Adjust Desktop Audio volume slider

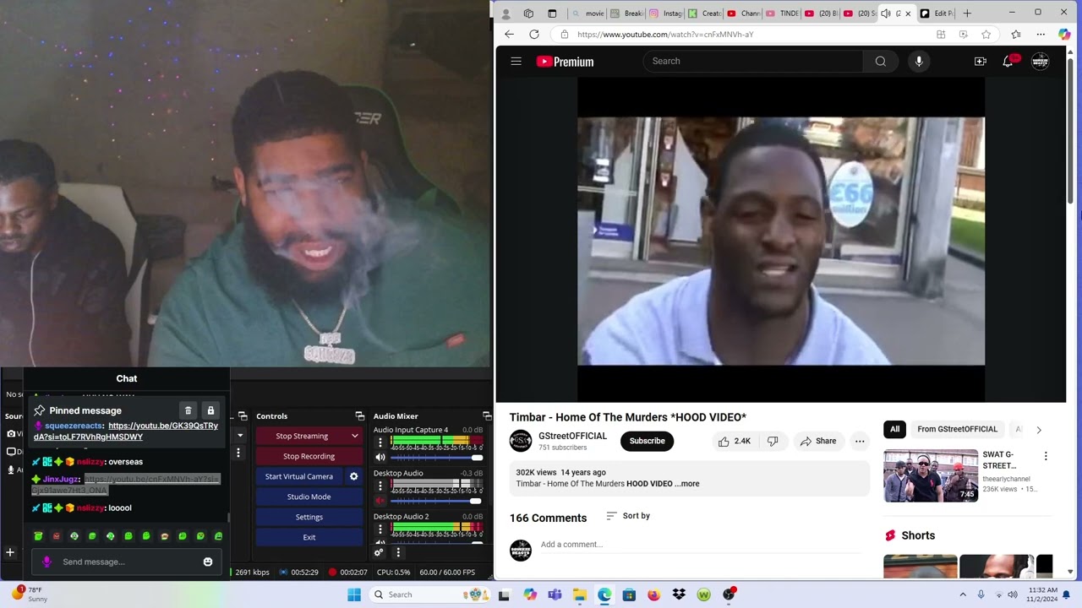[x=436, y=501]
